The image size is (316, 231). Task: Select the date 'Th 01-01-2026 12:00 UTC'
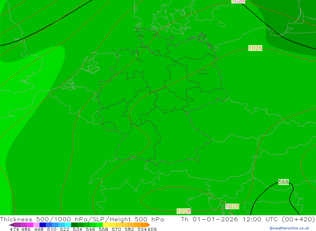click(230, 219)
